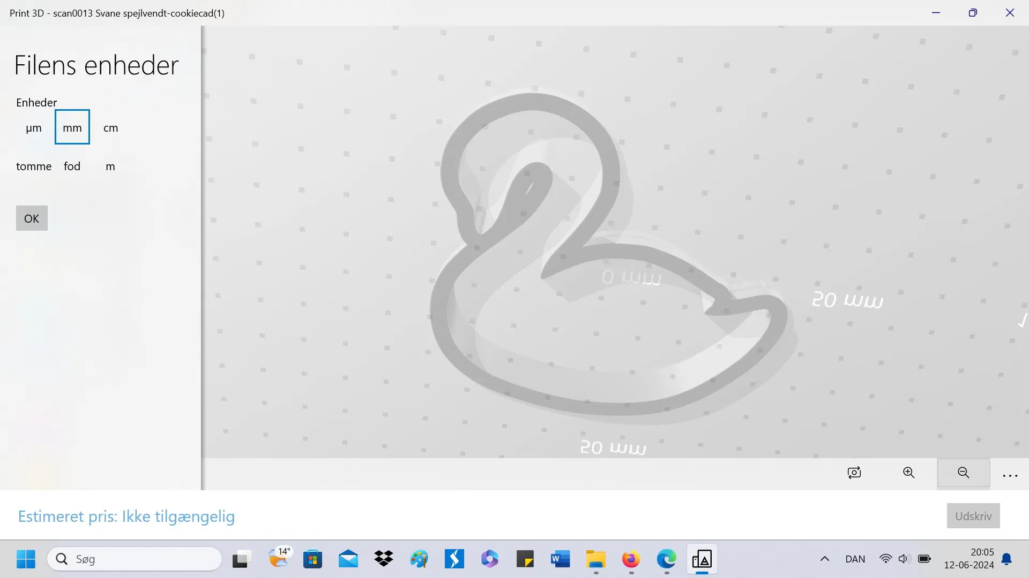This screenshot has width=1029, height=578.
Task: Open Firefox from the taskbar
Action: coord(631,559)
